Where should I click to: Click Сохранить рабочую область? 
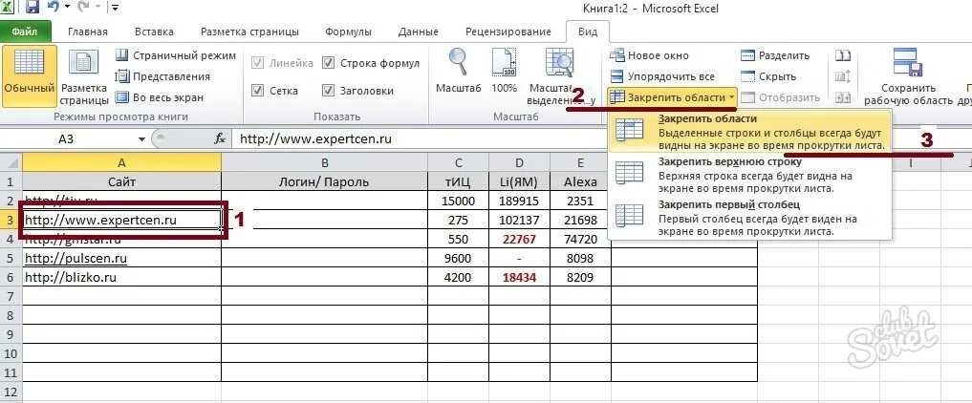[908, 74]
